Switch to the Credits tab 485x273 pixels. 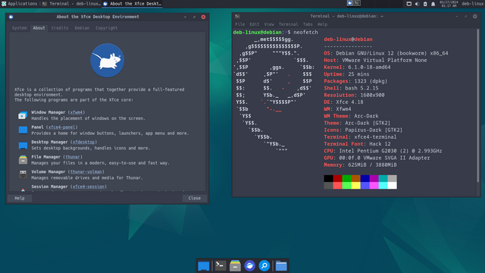(x=60, y=28)
